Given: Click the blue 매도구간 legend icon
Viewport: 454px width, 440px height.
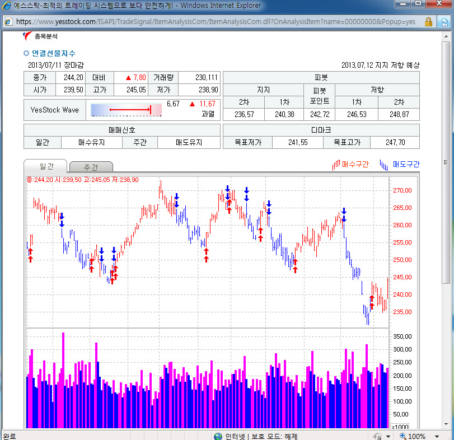Looking at the screenshot, I should [x=385, y=165].
